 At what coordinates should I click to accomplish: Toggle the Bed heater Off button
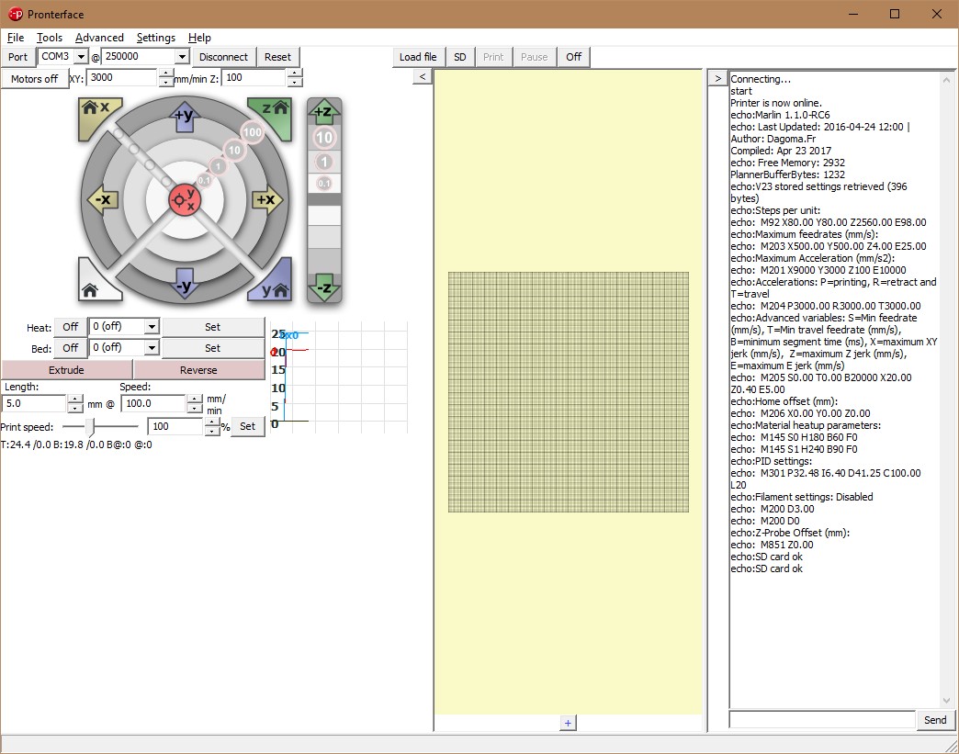(70, 348)
